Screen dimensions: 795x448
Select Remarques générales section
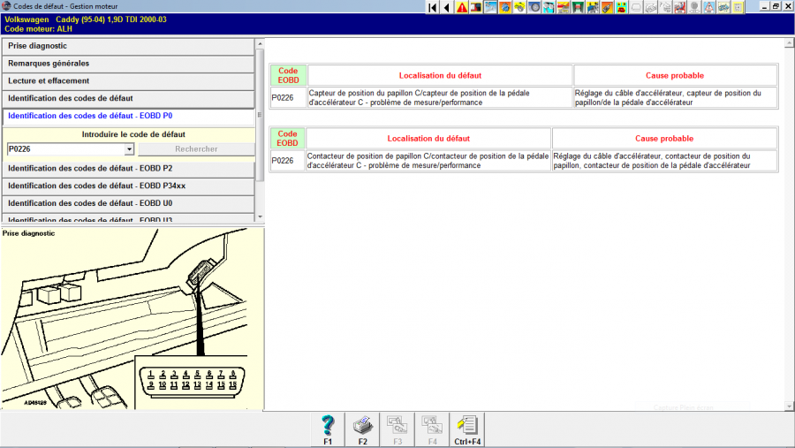(x=128, y=64)
